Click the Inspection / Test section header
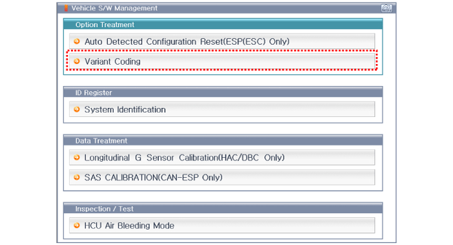 [x=223, y=209]
